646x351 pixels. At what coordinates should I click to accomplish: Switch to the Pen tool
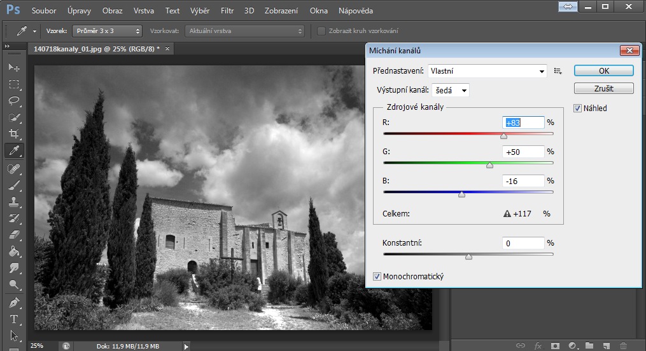(13, 302)
